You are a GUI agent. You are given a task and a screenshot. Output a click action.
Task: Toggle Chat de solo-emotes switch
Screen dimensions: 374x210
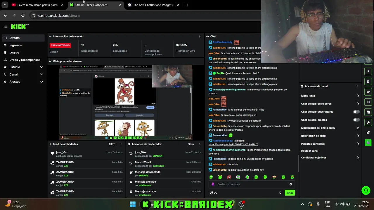[x=356, y=120]
